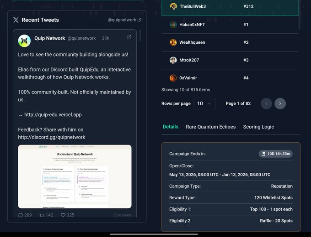Open @quipnetwork profile external link
This screenshot has width=311, height=237.
(124, 20)
